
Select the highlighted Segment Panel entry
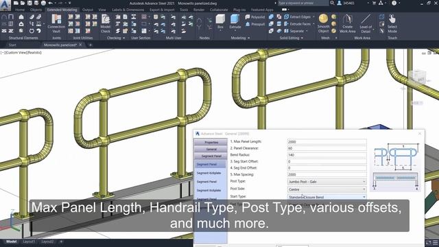[x=210, y=165]
